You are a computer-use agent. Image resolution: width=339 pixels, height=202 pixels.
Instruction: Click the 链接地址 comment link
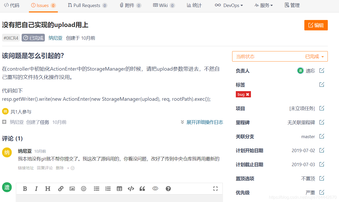pos(26,168)
